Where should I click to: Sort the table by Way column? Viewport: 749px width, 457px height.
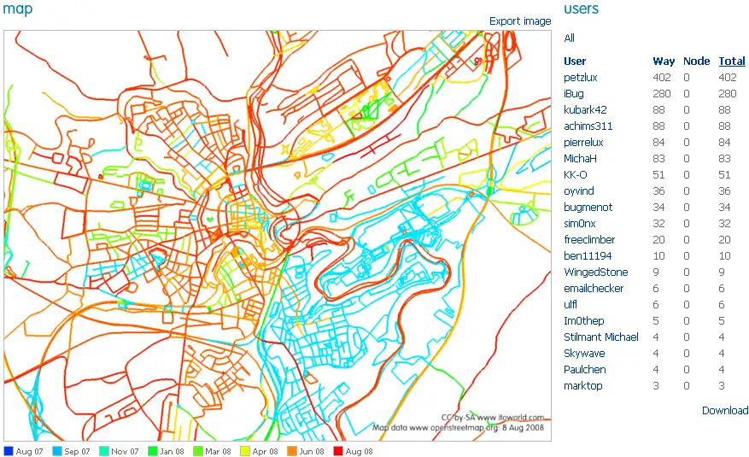tap(664, 62)
